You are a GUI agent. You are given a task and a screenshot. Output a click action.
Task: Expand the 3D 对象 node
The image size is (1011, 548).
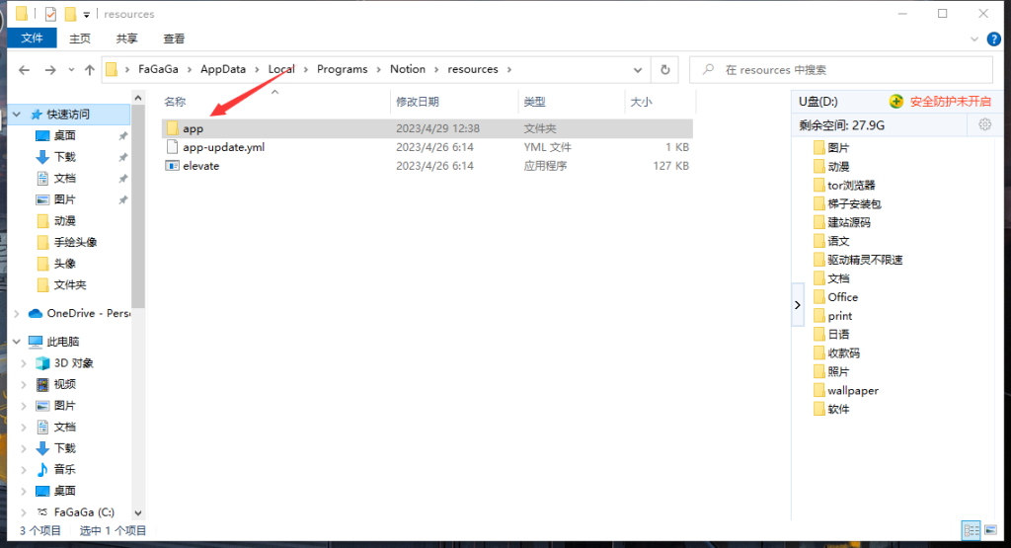24,363
